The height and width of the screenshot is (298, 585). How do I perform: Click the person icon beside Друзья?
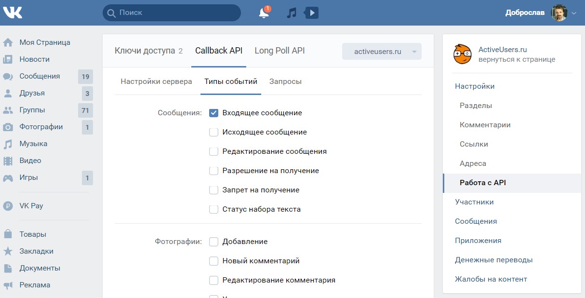(x=8, y=93)
